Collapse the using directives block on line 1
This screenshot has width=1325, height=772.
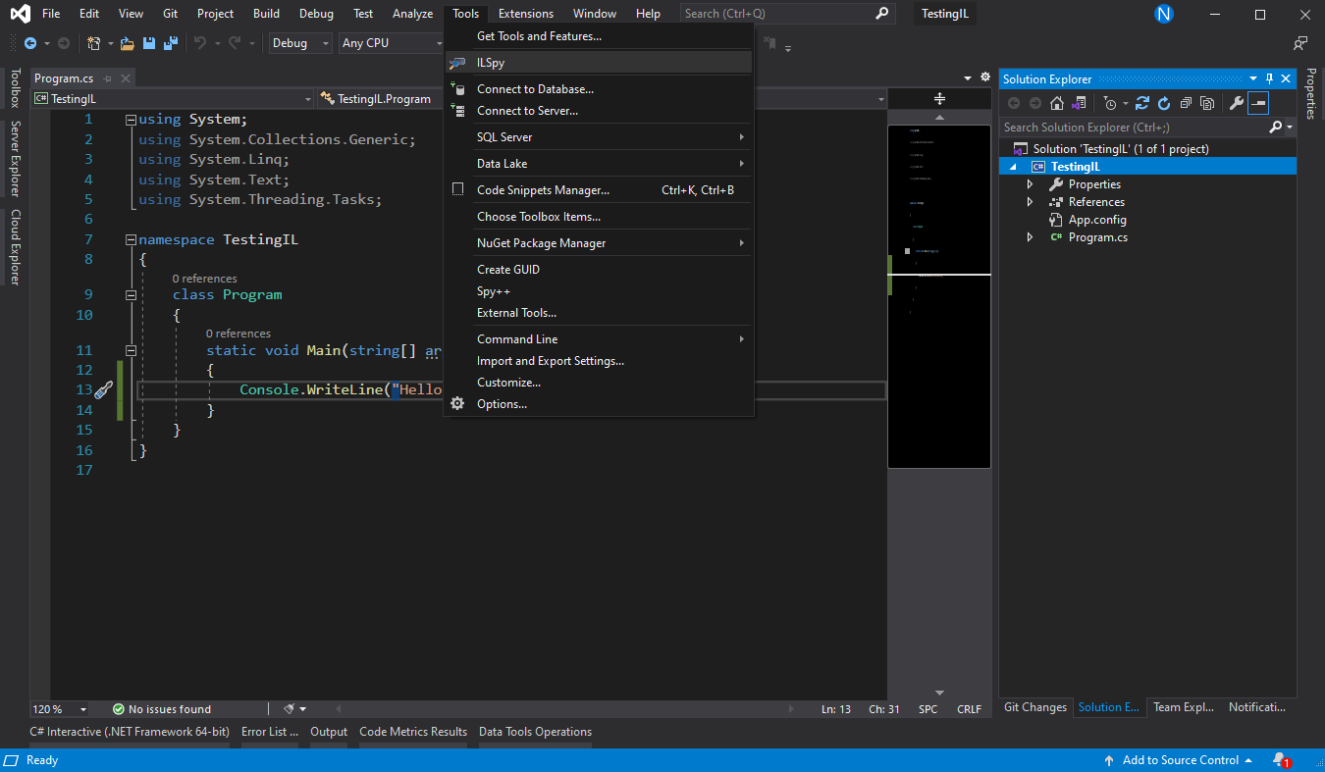[132, 120]
